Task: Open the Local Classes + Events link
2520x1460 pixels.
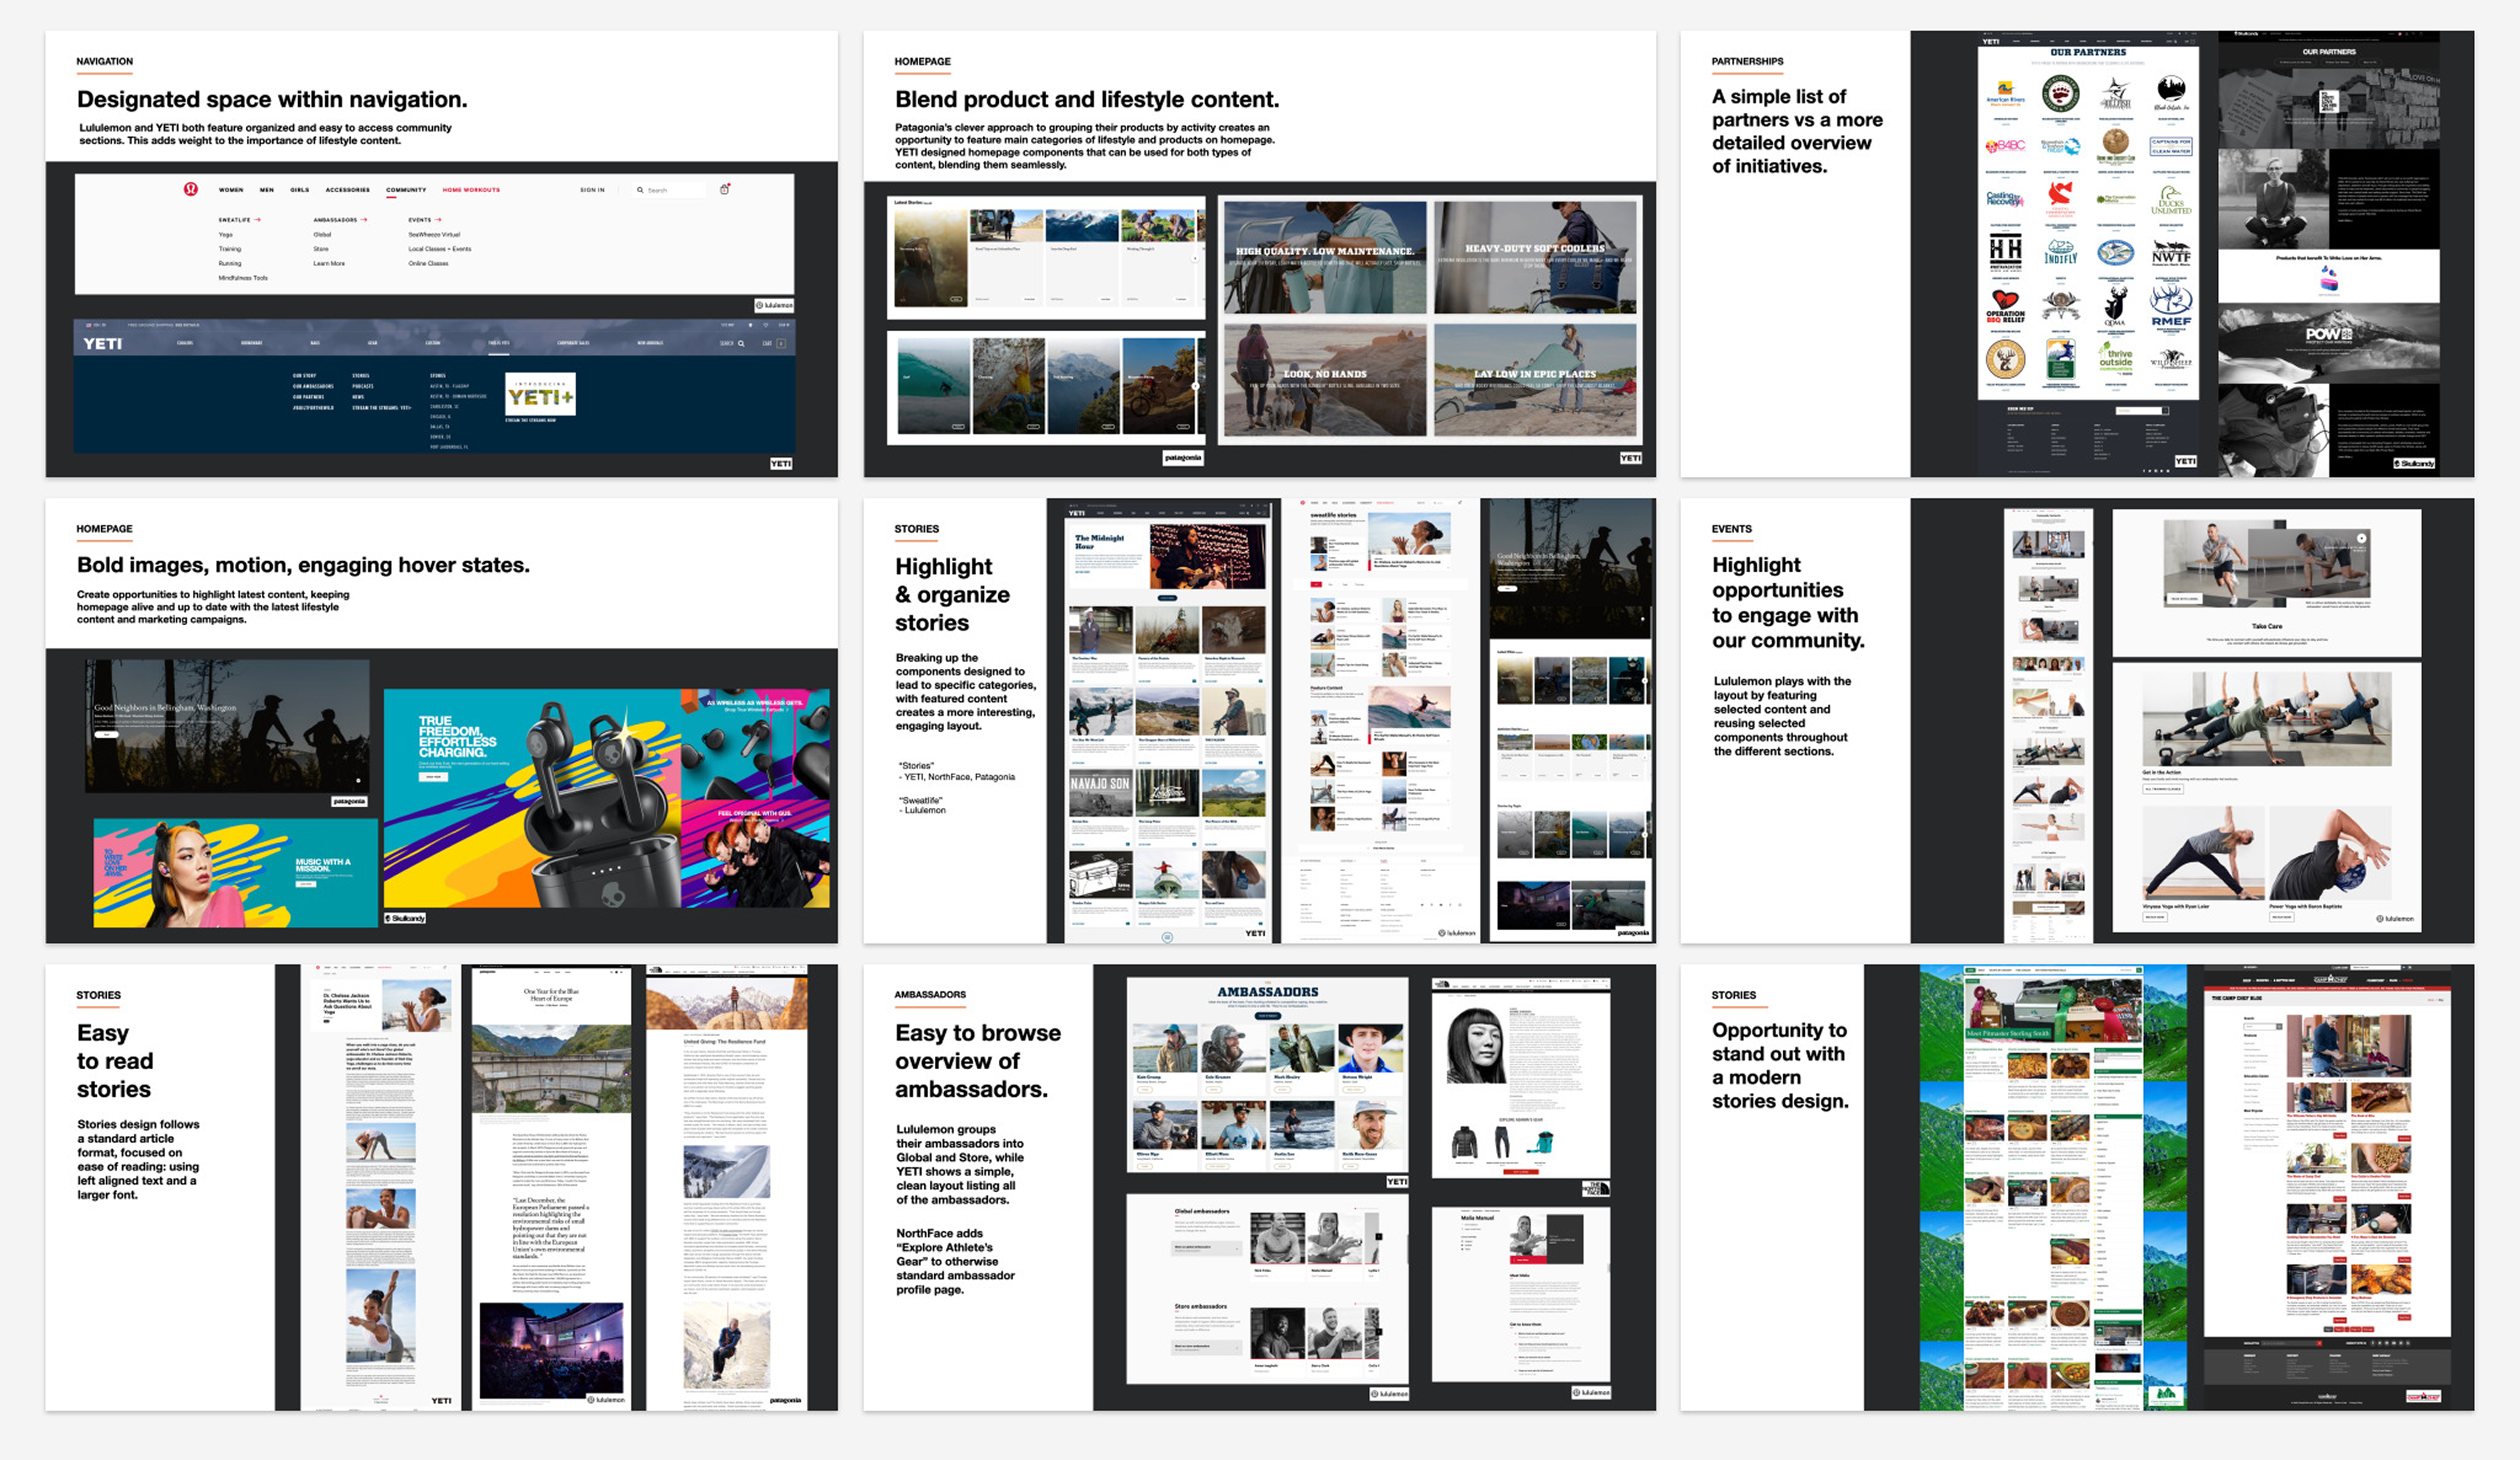Action: 440,249
